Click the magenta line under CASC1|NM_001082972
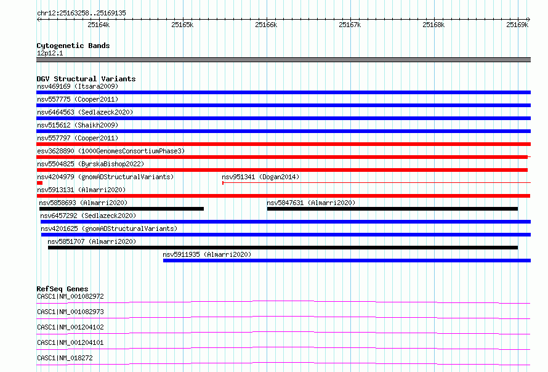548x372 pixels. pyautogui.click(x=283, y=302)
